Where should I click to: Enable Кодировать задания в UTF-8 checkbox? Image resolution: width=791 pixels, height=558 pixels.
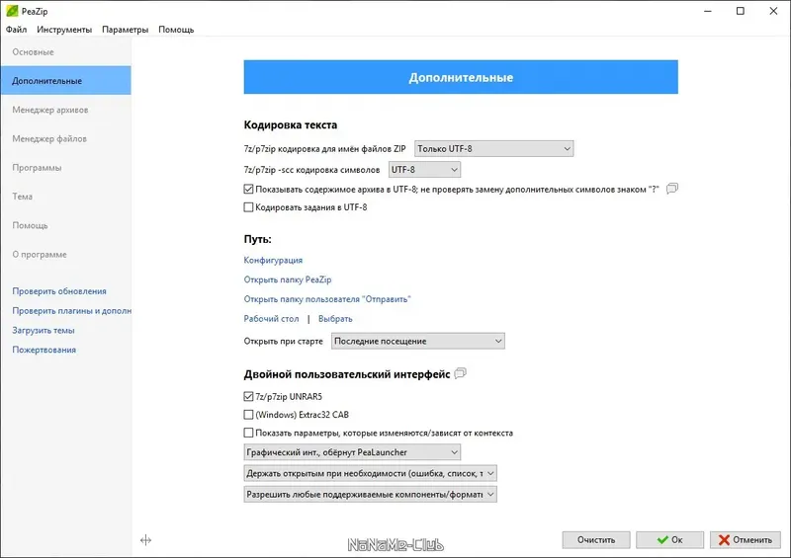248,207
